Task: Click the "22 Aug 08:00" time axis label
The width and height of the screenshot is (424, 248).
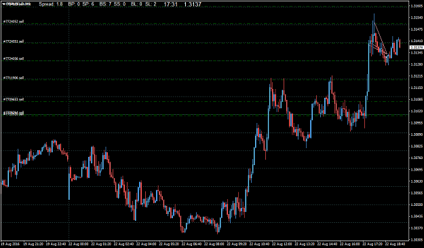Action: 214,244
